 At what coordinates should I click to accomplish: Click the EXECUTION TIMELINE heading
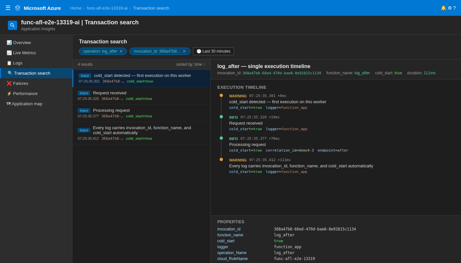(x=242, y=87)
